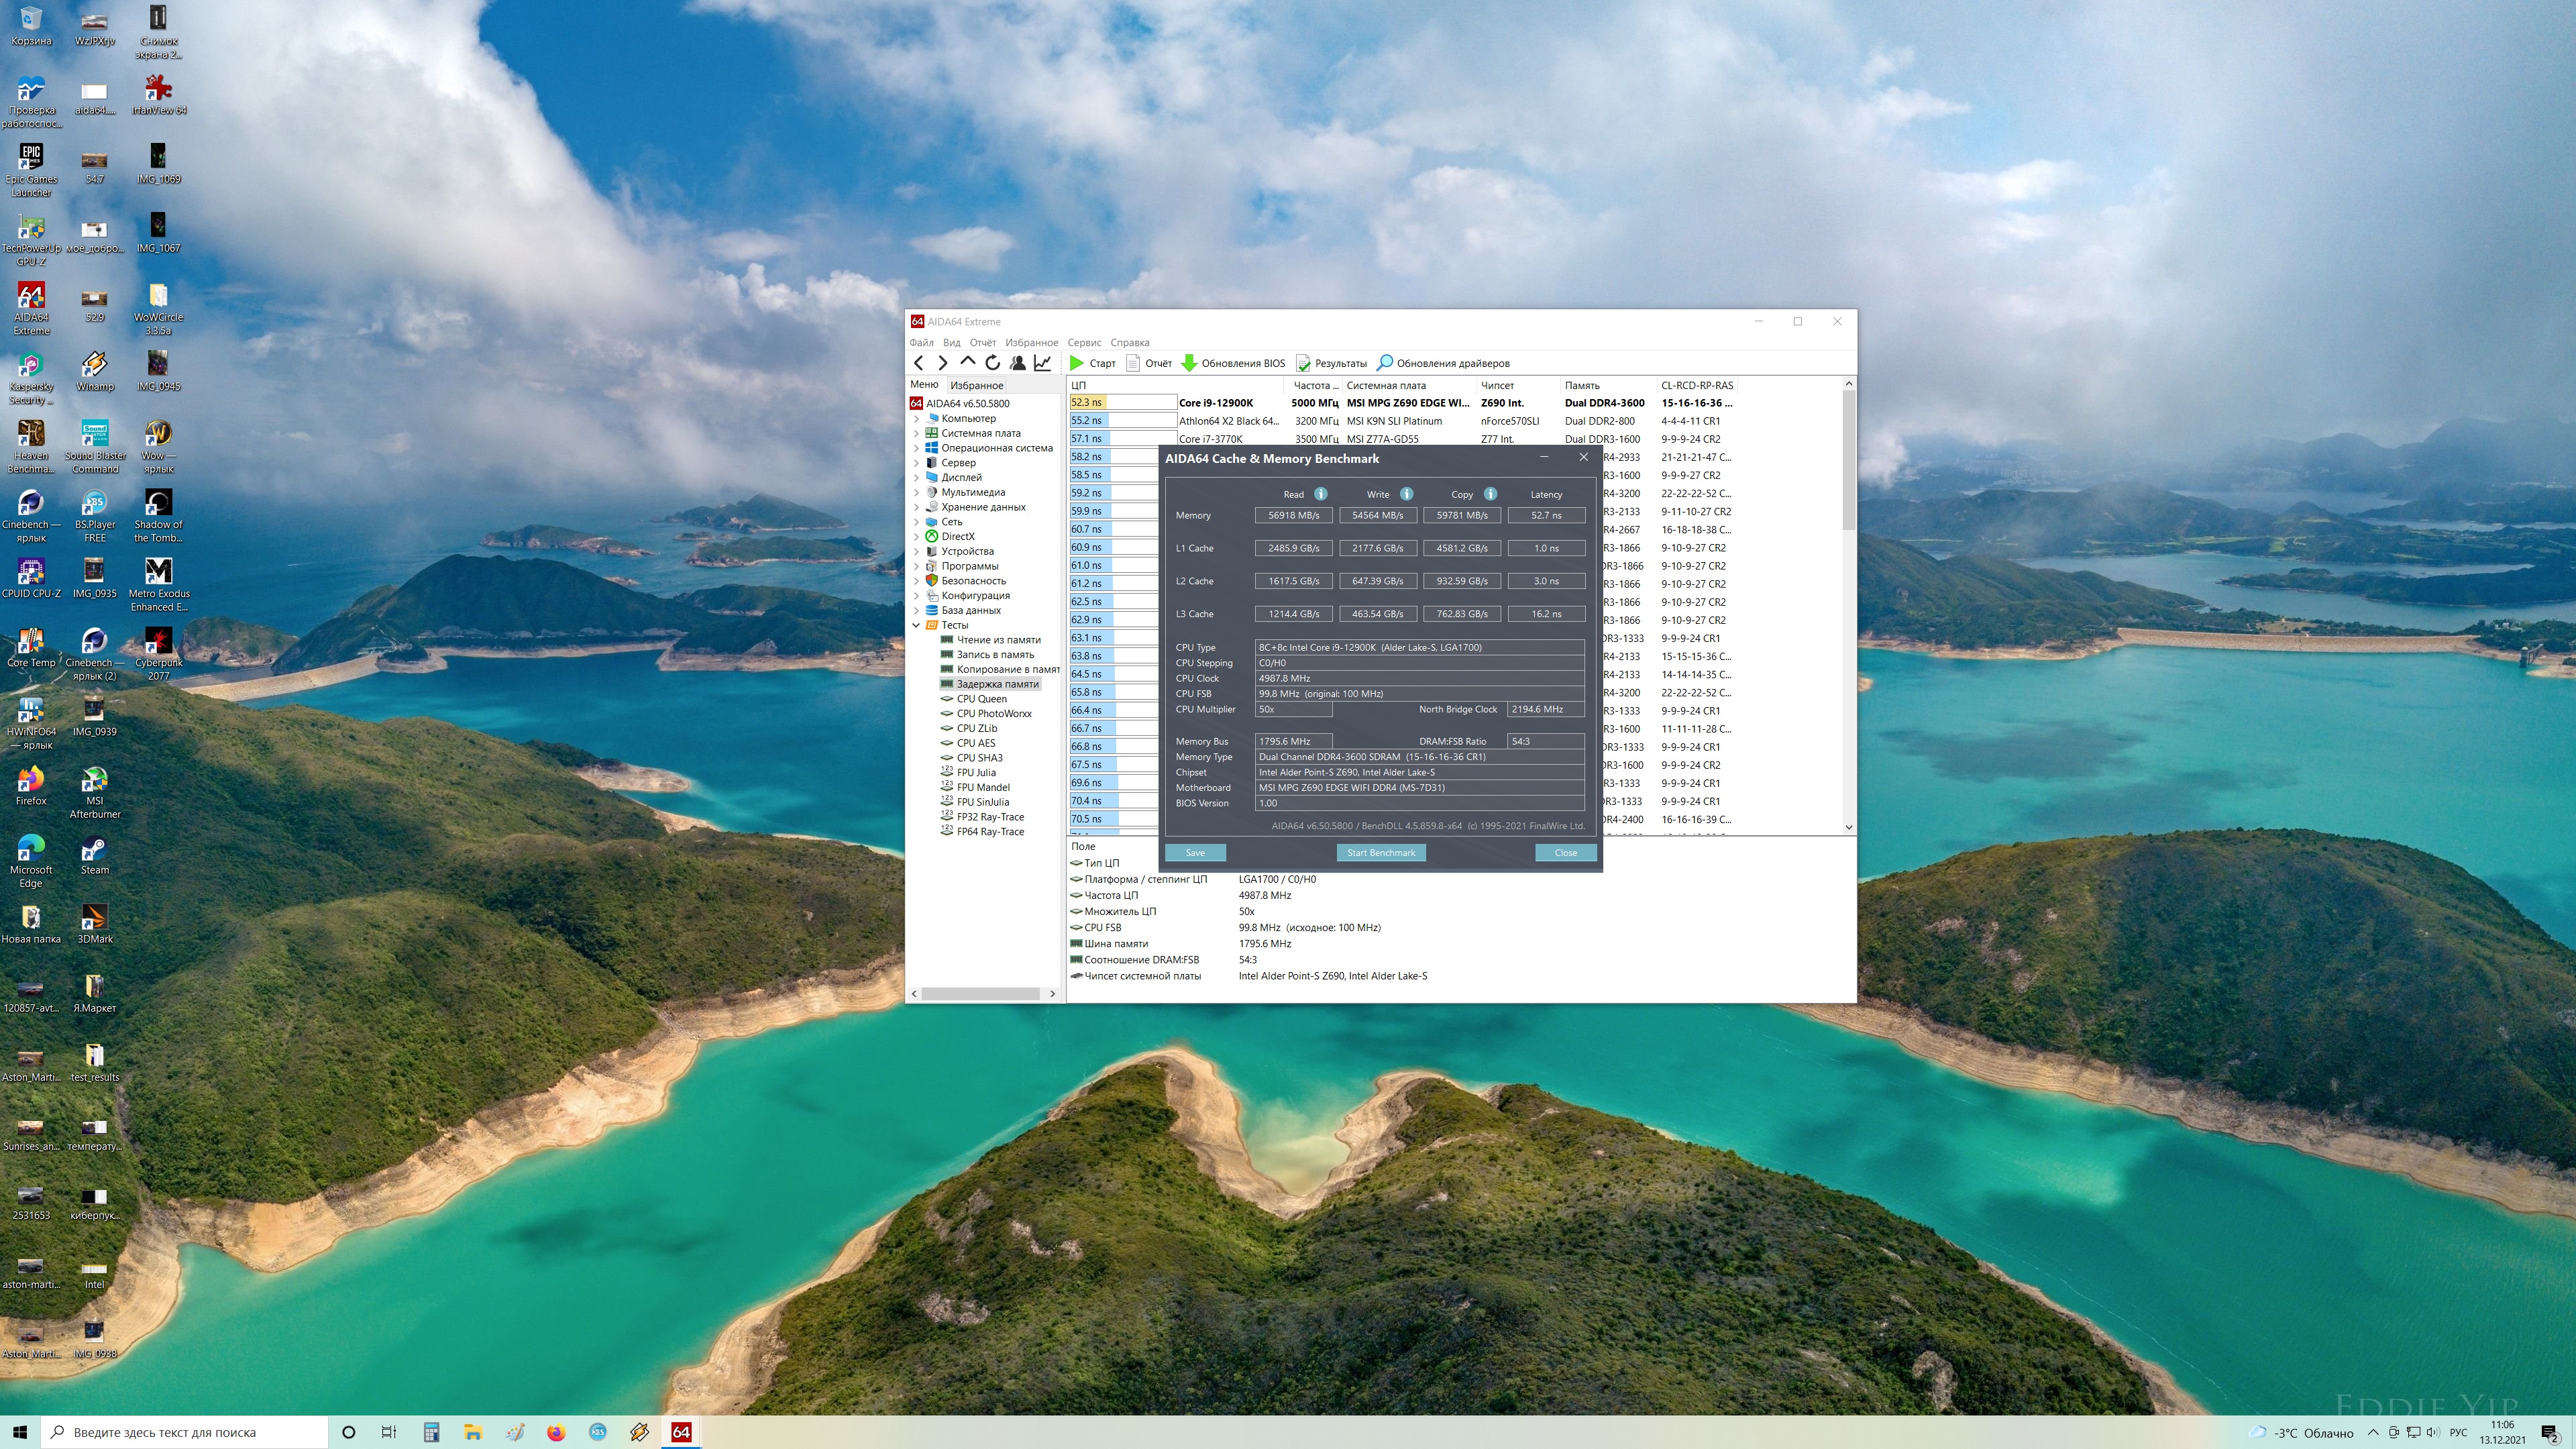
Task: Expand the Дисплей tree node
Action: [x=916, y=478]
